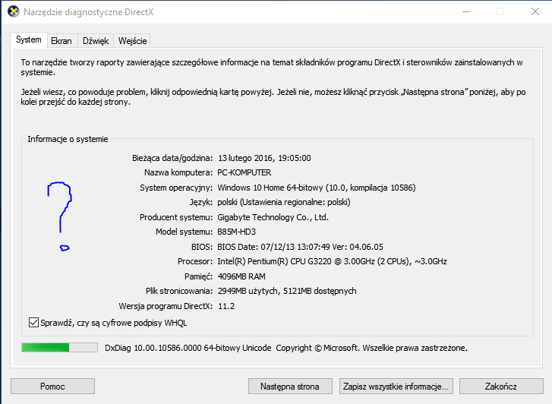Open the Wejście tab

(x=132, y=41)
